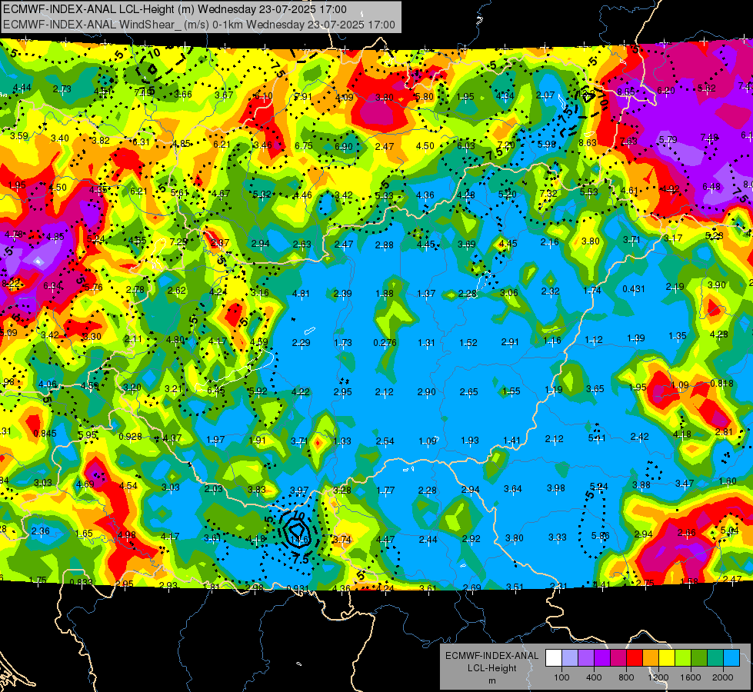This screenshot has height=692, width=753.
Task: Click the map value '1.55'
Action: pyautogui.click(x=511, y=391)
